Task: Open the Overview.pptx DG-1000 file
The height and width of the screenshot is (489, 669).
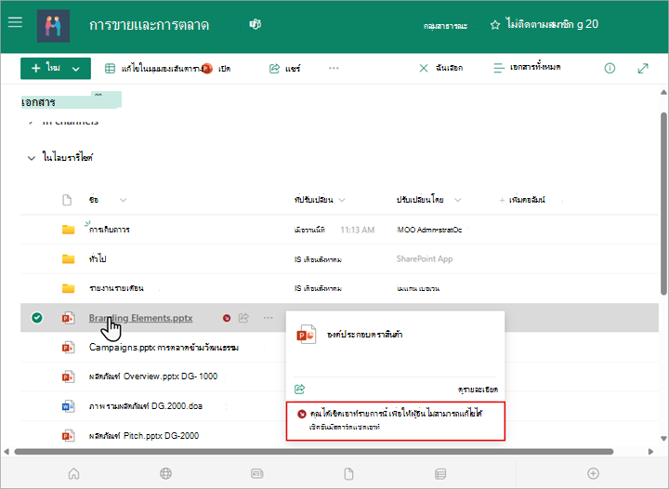Action: pos(153,377)
